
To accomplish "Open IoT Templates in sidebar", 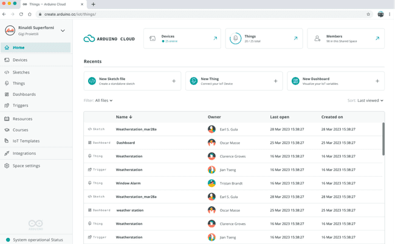I will point(26,141).
